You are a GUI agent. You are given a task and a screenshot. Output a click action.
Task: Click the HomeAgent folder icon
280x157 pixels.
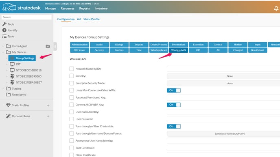click(8, 46)
